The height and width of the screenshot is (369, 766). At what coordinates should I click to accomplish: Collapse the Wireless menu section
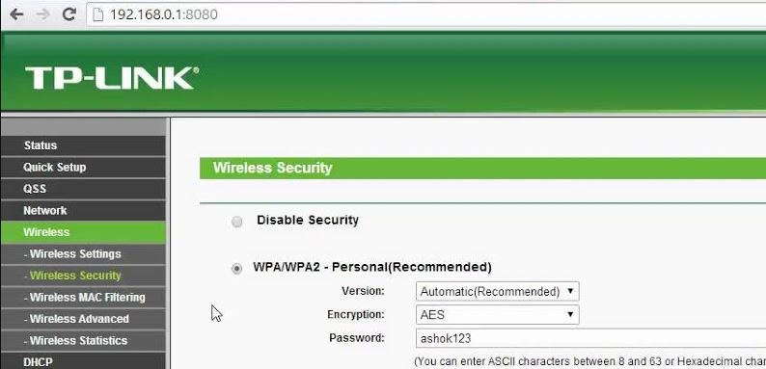coord(83,232)
